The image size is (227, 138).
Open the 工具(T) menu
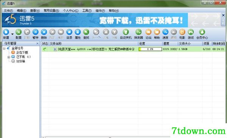[x=87, y=11]
